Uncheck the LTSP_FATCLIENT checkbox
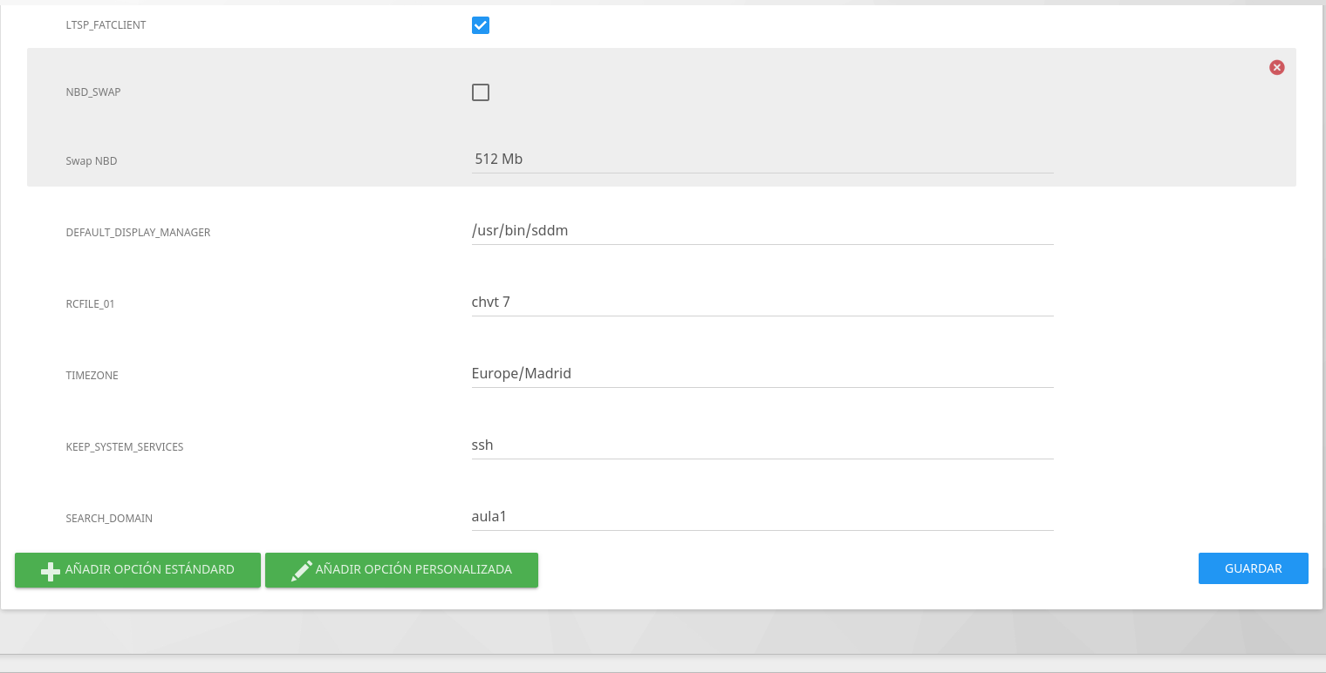The image size is (1326, 673). coord(481,25)
